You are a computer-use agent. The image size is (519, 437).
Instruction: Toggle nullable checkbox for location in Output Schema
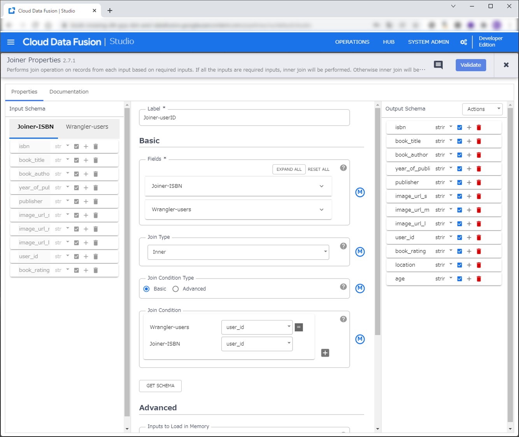(459, 265)
